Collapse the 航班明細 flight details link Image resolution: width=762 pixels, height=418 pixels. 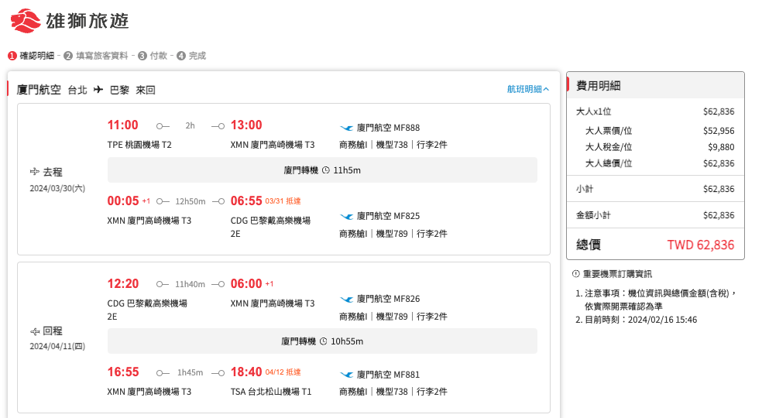[528, 89]
